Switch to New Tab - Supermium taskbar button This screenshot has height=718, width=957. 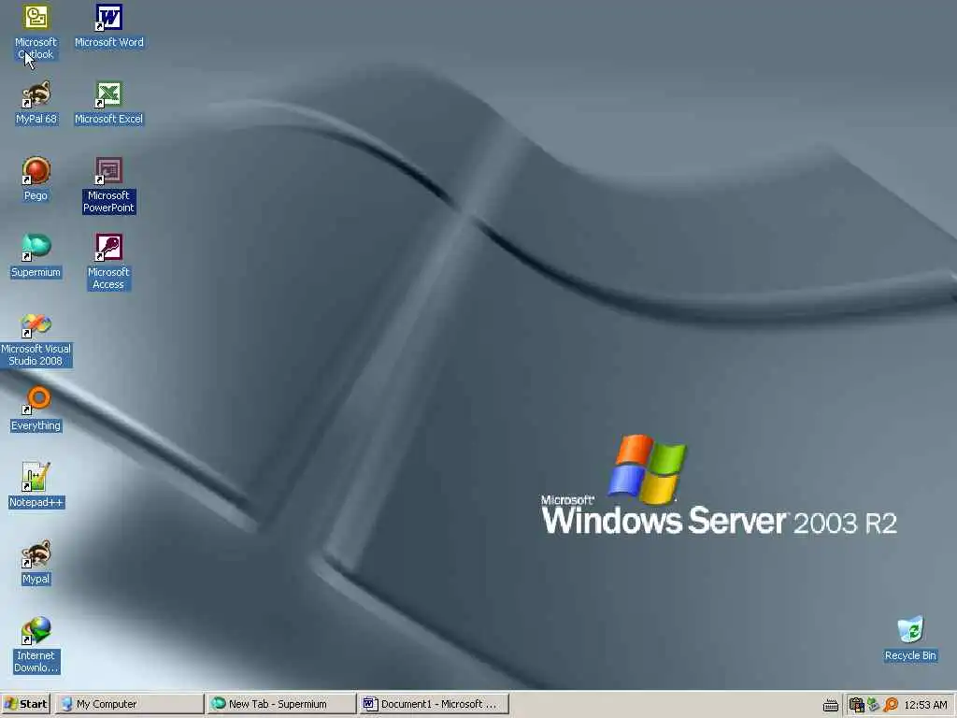click(x=281, y=704)
